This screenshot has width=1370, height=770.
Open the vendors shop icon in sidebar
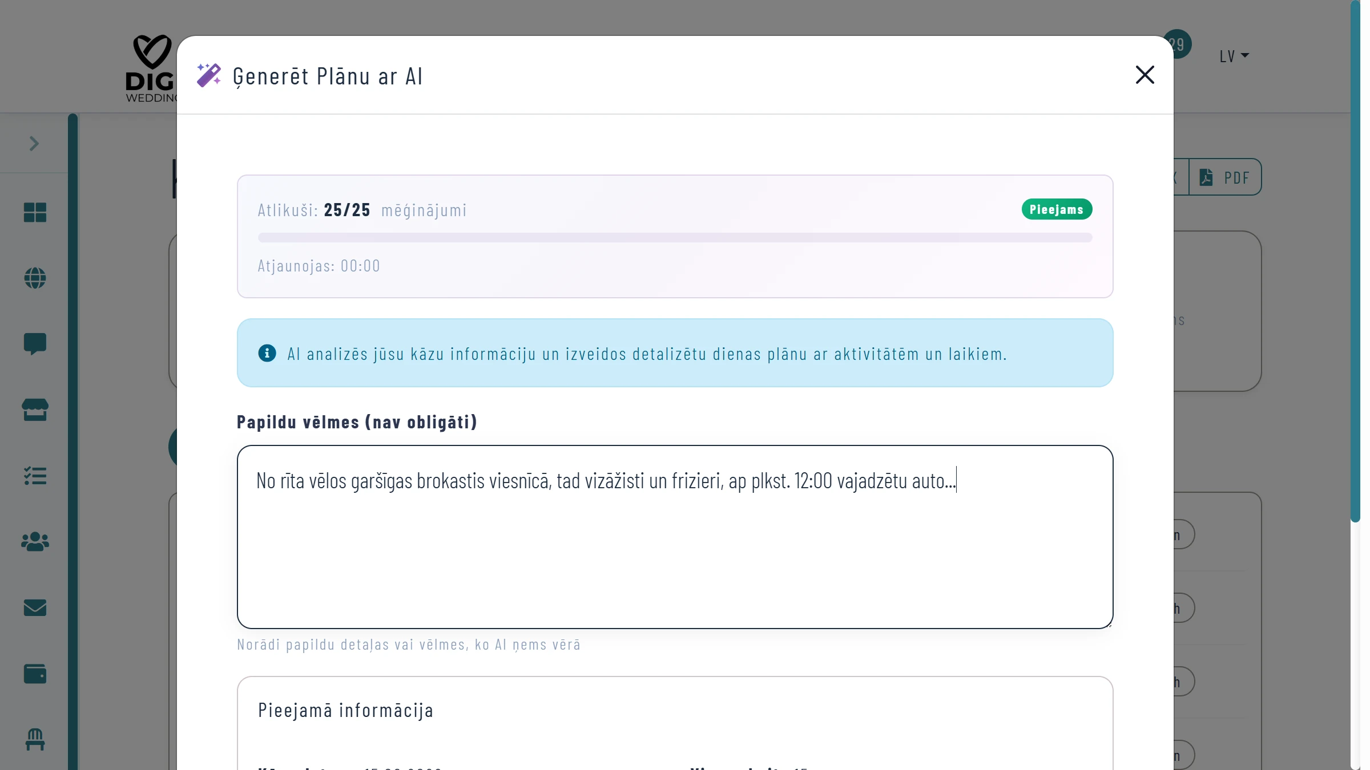[35, 410]
